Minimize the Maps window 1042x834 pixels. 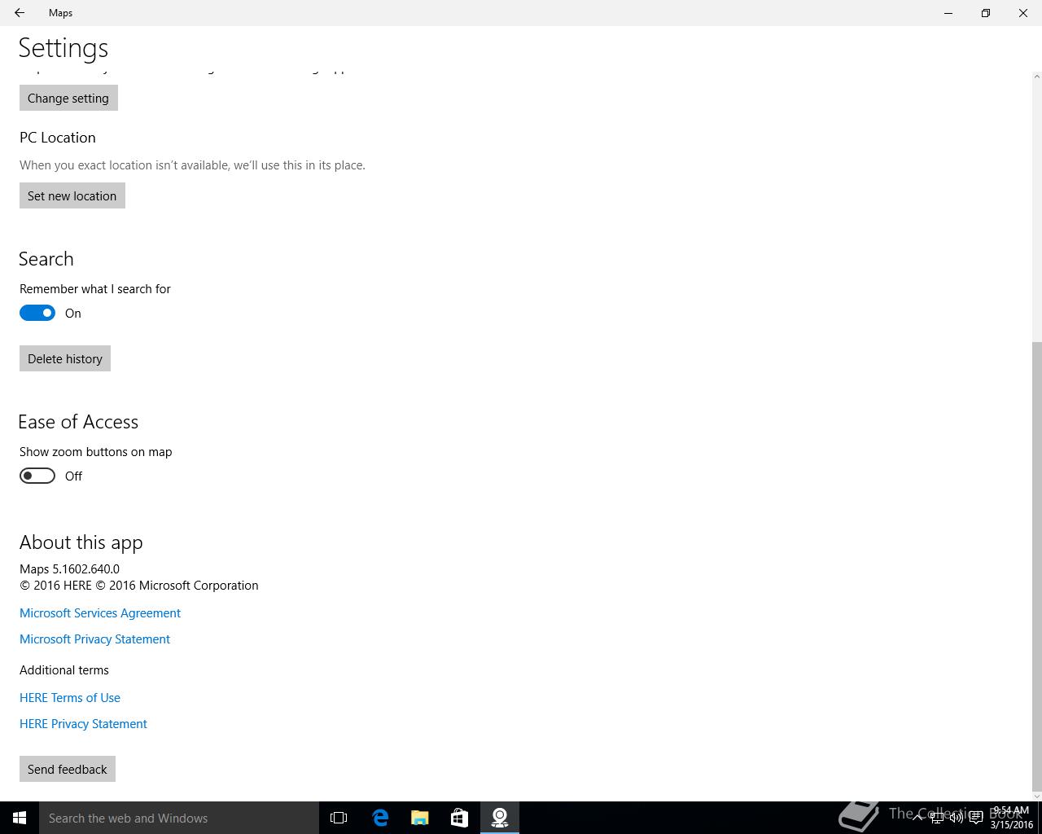948,13
